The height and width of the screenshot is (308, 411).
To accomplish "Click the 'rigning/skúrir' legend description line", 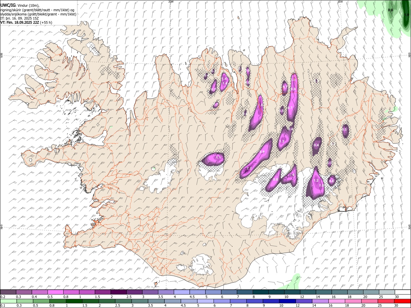I will [37, 10].
